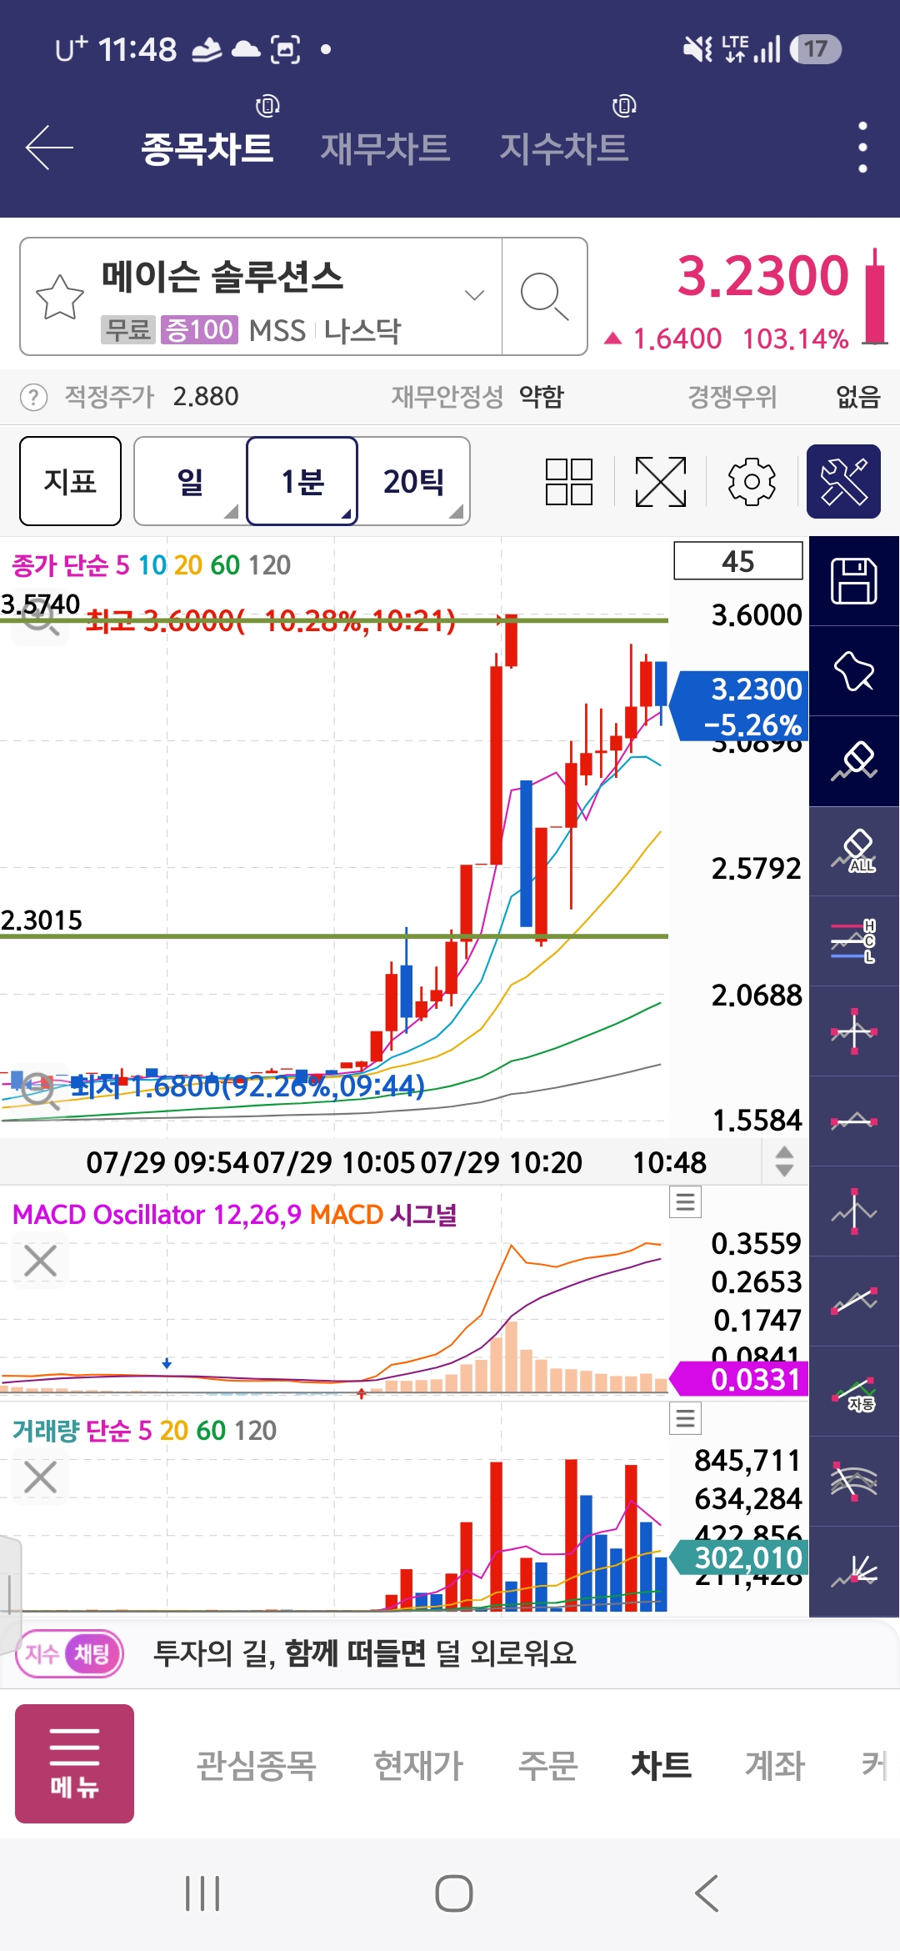This screenshot has height=1951, width=900.
Task: Select the 20틱 tick period dropdown
Action: pos(413,481)
